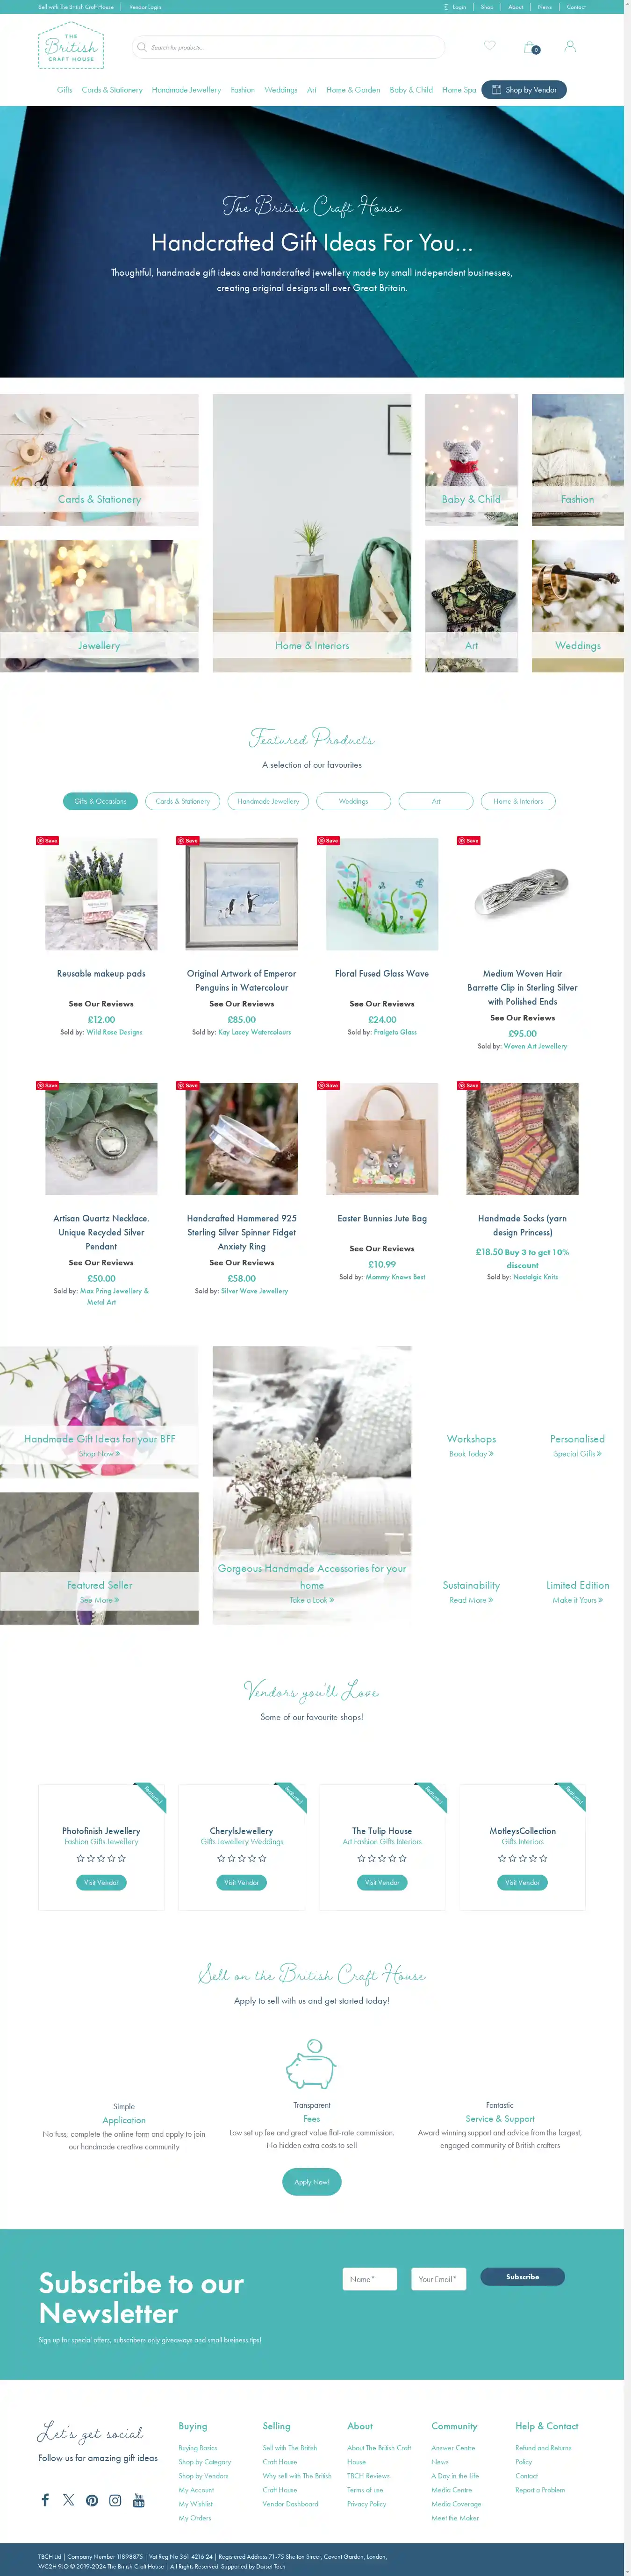The image size is (631, 2576).
Task: Open the shopping basket icon
Action: coord(530,47)
